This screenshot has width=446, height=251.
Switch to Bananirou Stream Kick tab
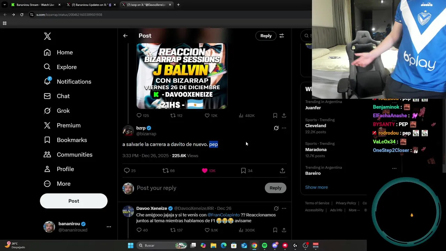pos(35,5)
